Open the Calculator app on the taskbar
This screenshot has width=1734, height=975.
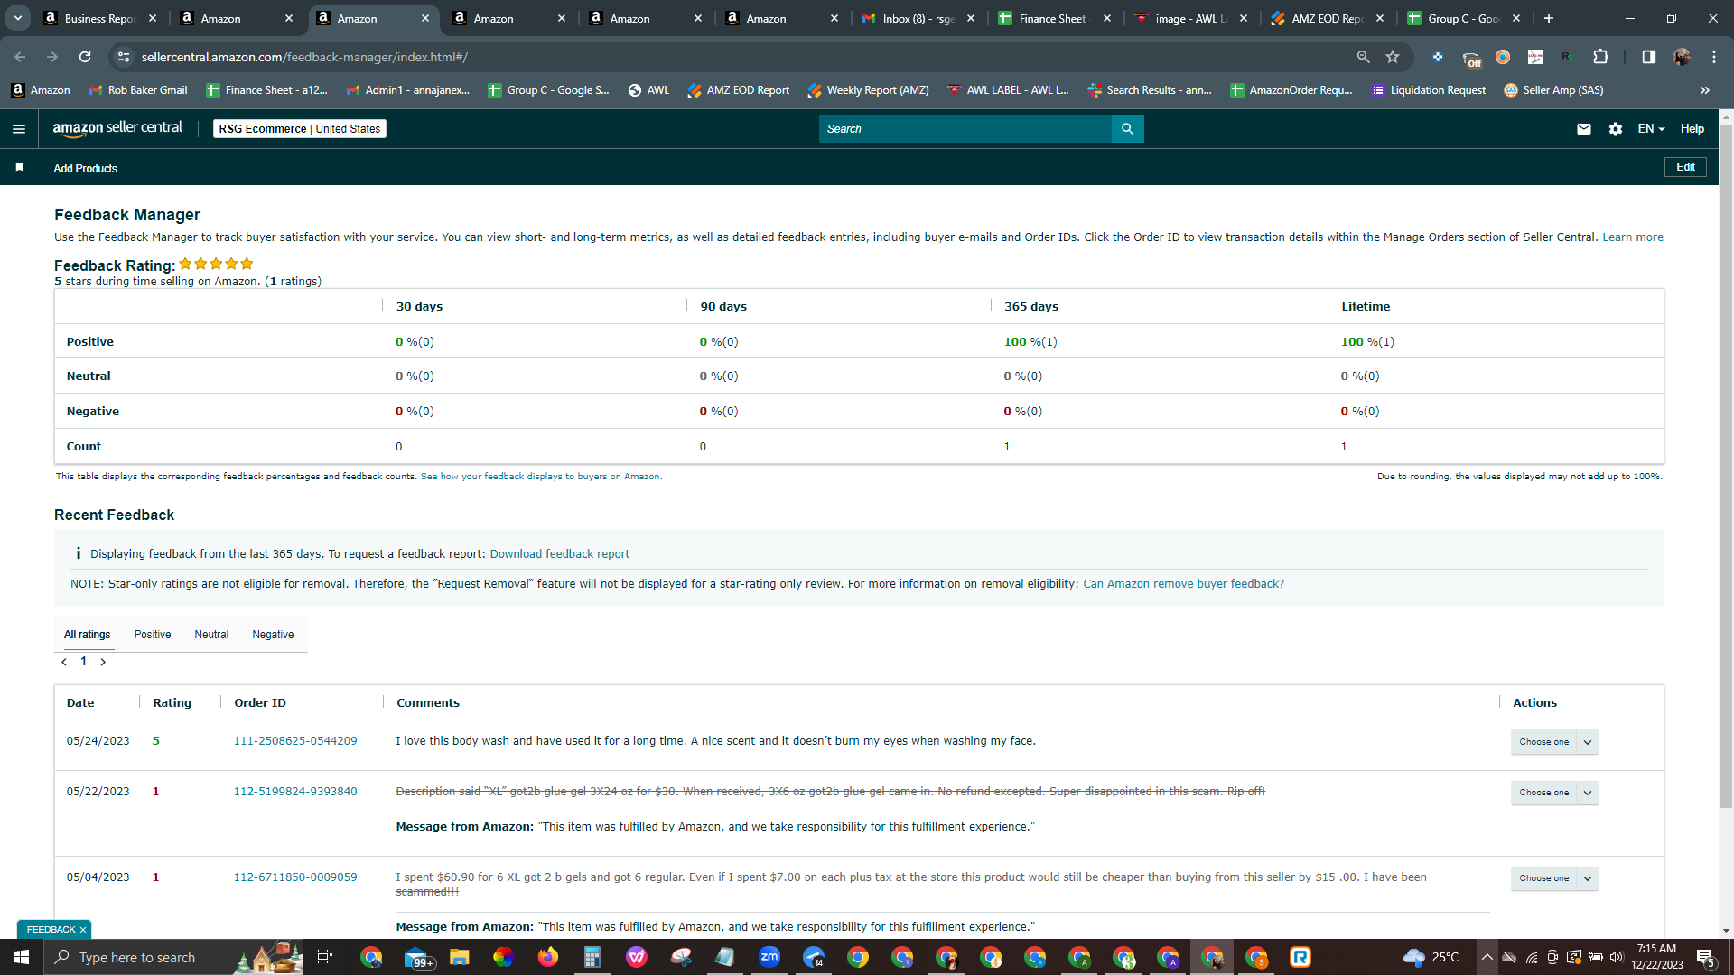592,957
